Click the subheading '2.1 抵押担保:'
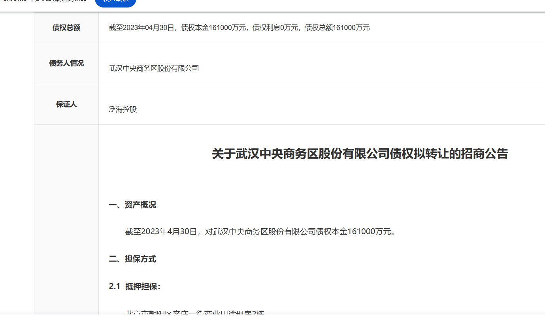The height and width of the screenshot is (316, 545). click(x=135, y=287)
